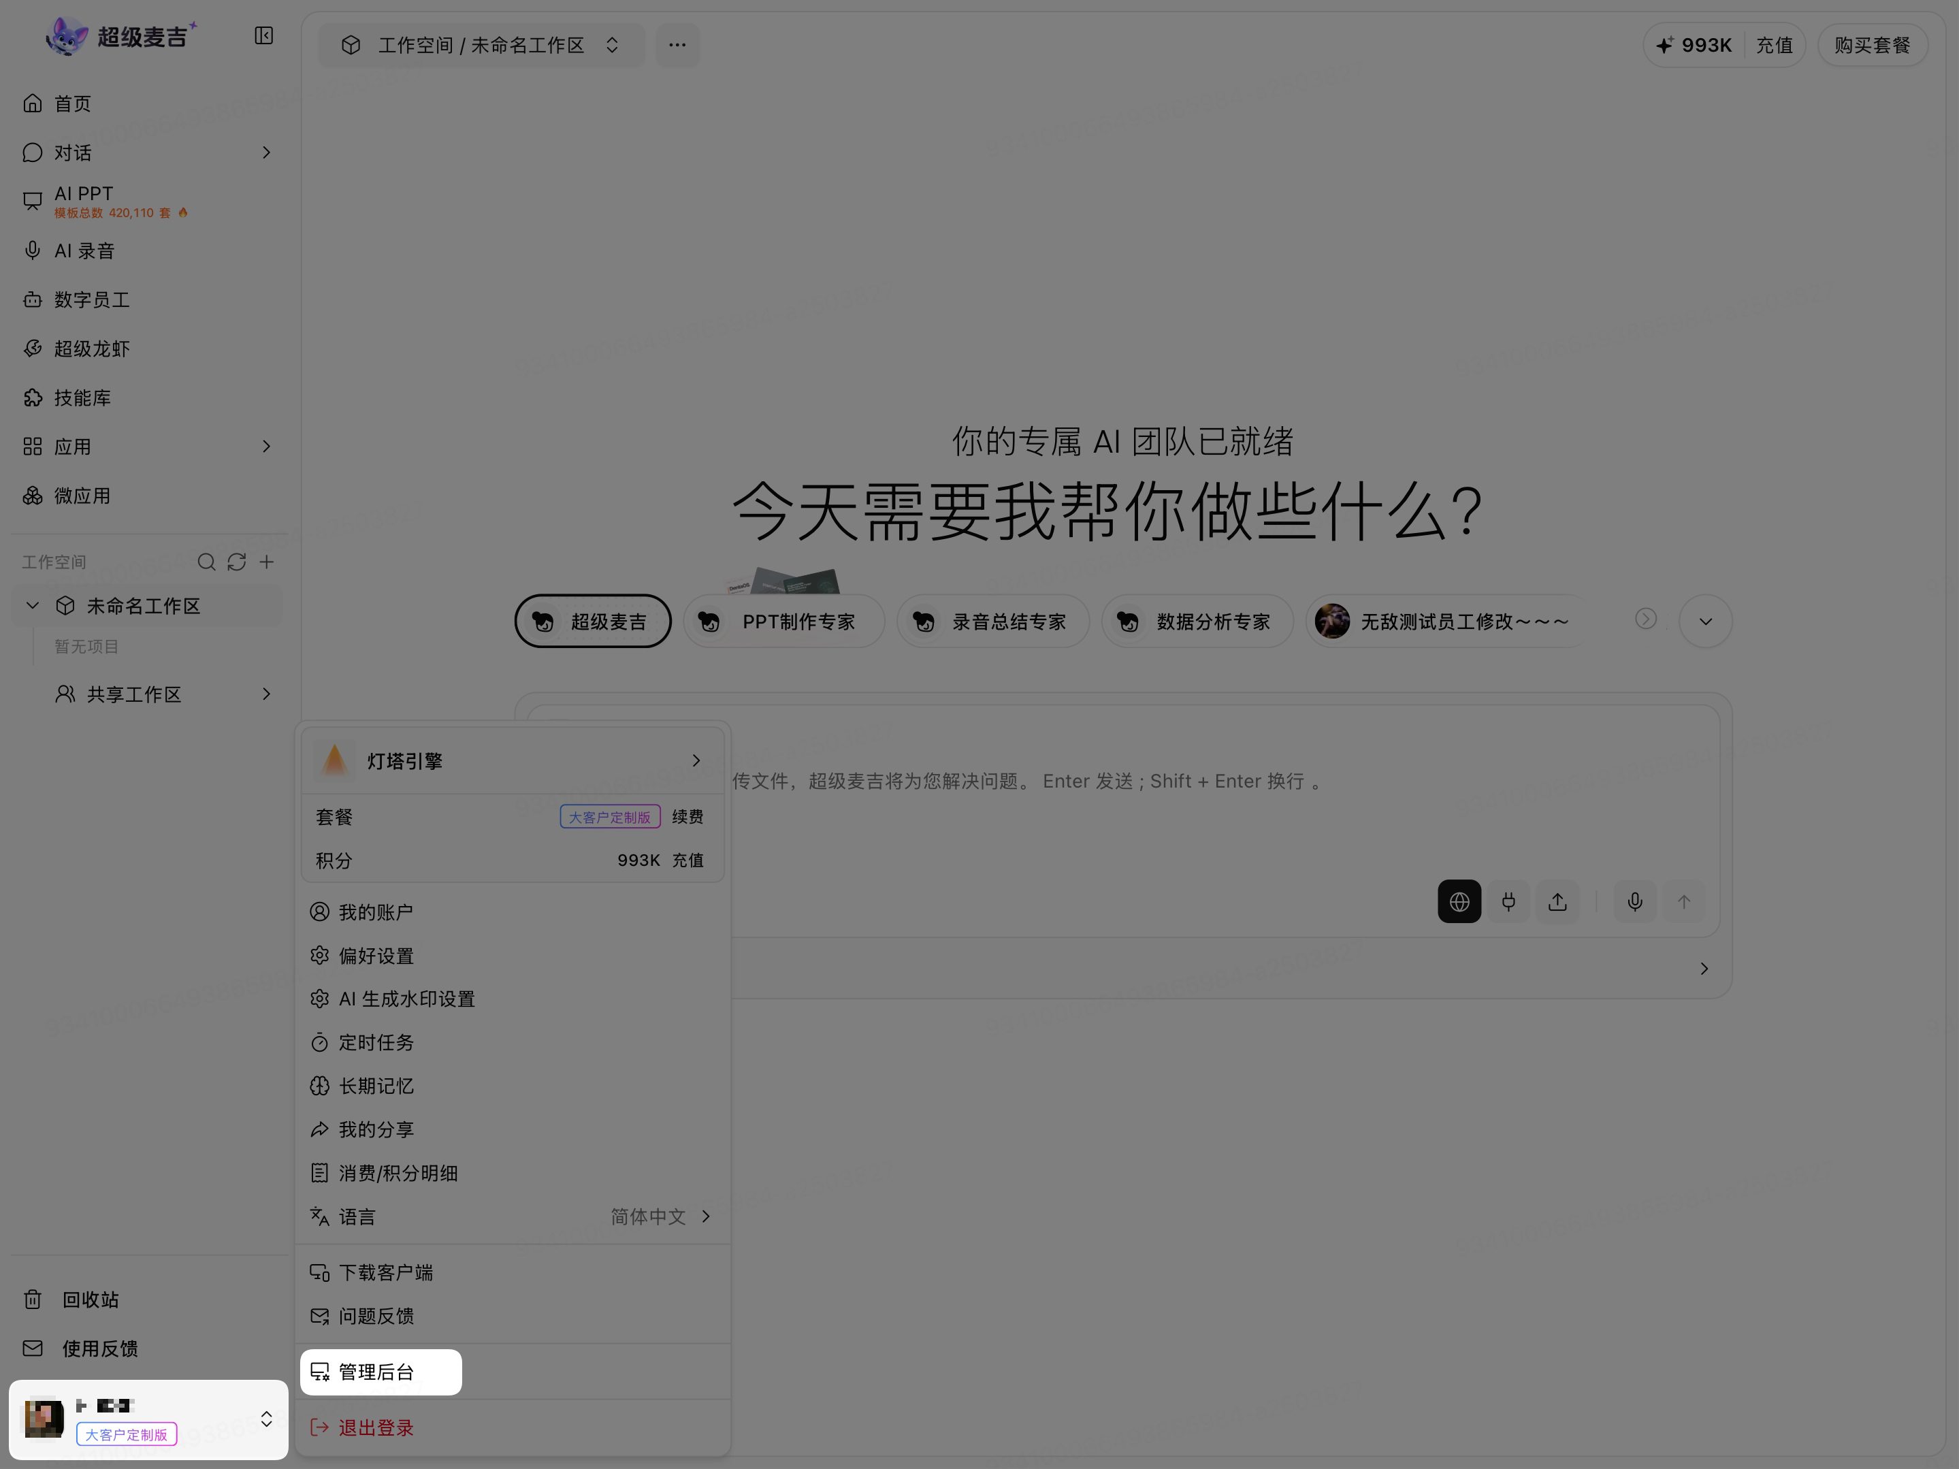Select 管理后台 in the user menu
The width and height of the screenshot is (1959, 1469).
pos(381,1372)
